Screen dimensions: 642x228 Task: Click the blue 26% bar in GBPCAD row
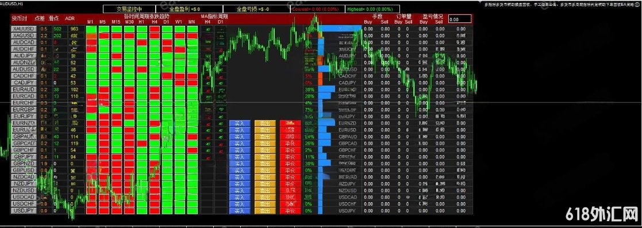coord(325,144)
